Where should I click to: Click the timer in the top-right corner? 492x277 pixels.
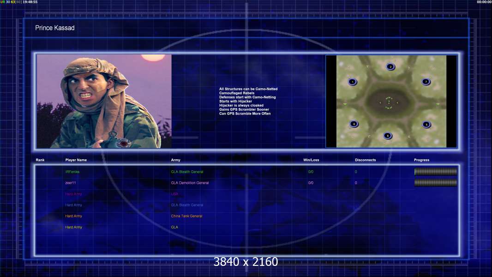coord(483,2)
